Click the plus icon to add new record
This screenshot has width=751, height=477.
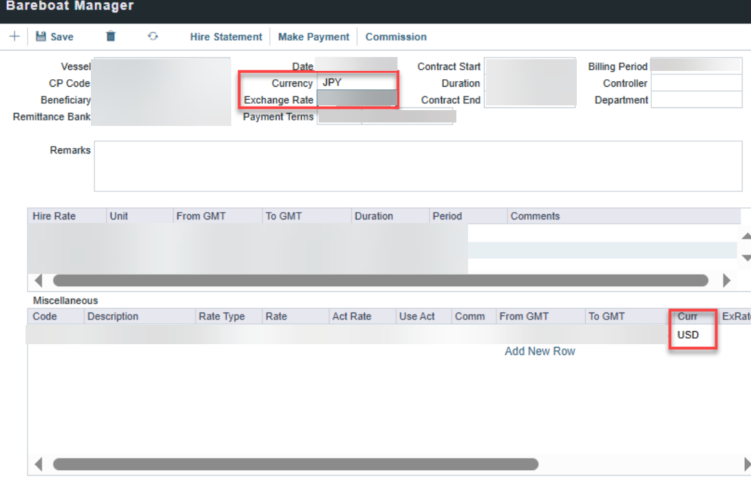14,36
